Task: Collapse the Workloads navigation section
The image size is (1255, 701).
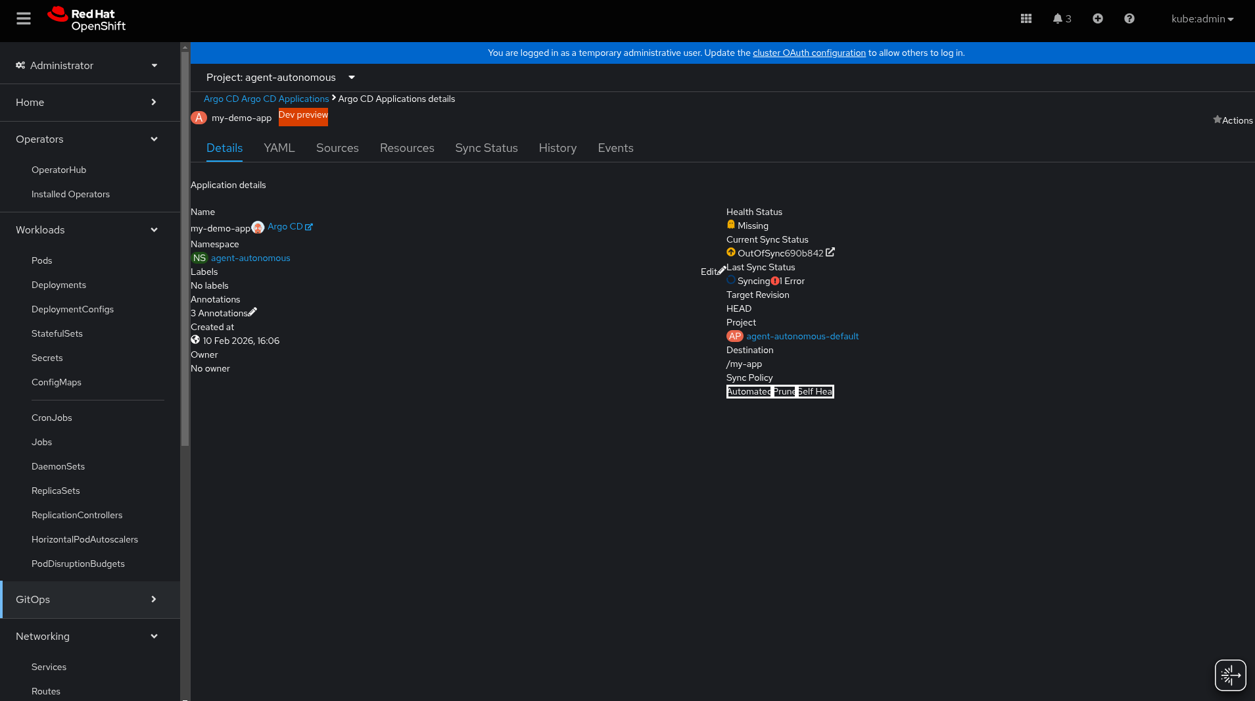Action: (x=87, y=230)
